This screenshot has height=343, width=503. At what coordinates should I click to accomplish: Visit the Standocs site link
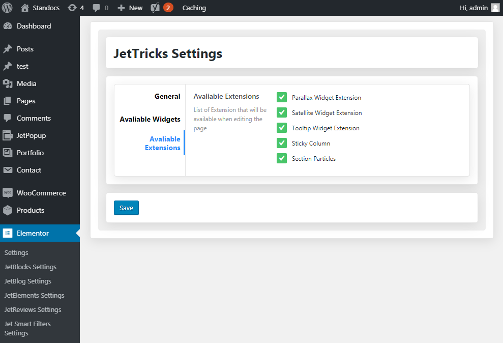click(40, 8)
